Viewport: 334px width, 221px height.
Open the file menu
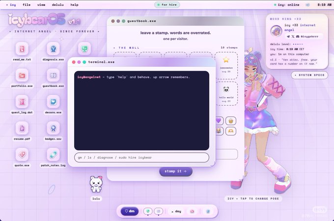tap(27, 5)
